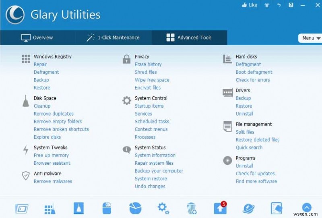Click the Windows Registry grid icon
The image size is (322, 218).
coord(26,59)
